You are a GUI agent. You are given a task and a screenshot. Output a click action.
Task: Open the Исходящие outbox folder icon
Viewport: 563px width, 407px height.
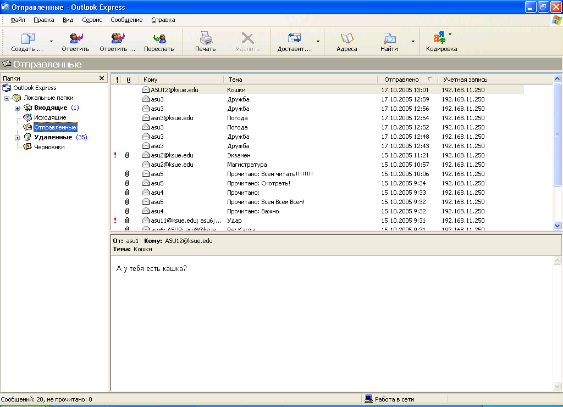(x=27, y=117)
